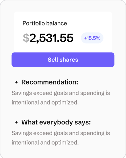Click the gray dollar sign symbol

(x=26, y=38)
